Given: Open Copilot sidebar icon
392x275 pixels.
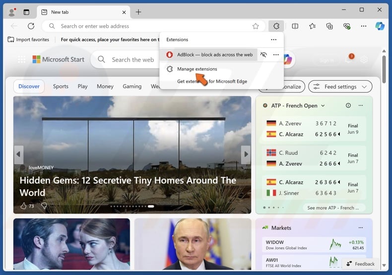Looking at the screenshot, I should [380, 26].
